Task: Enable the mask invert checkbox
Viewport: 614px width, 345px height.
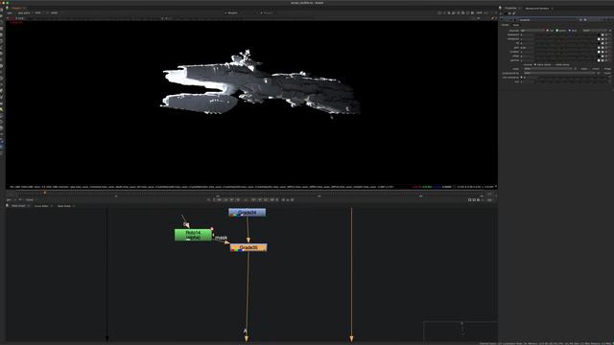Action: [x=591, y=69]
